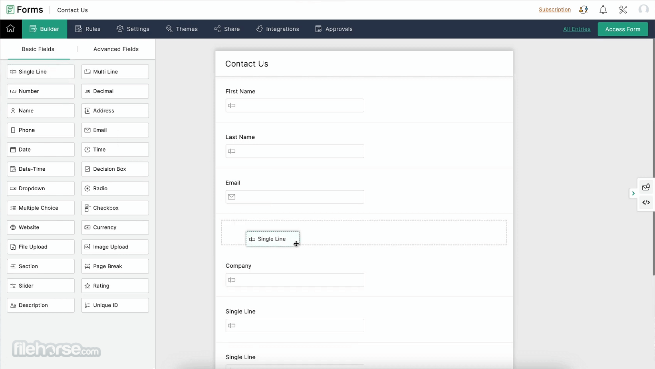Select the First Name field label
The width and height of the screenshot is (655, 369).
pos(240,91)
